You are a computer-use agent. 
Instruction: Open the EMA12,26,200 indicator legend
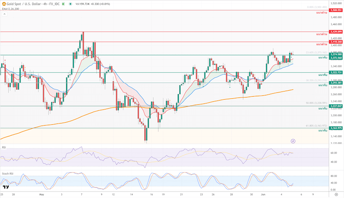pos(11,9)
